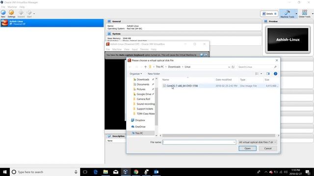The height and width of the screenshot is (176, 314).
Task: Open Google Drive in the navigation pane
Action: pos(144,94)
